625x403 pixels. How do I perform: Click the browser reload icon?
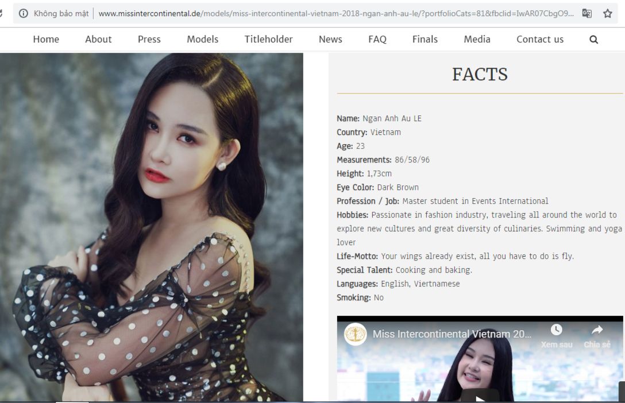(x=2, y=13)
